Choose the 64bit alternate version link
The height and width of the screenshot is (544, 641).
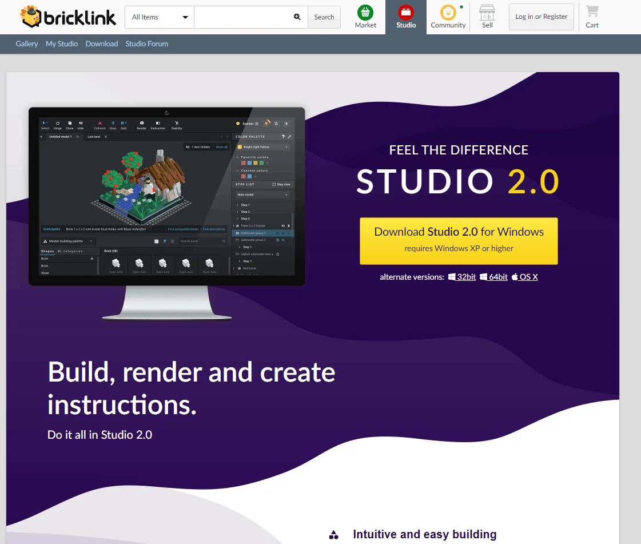click(x=494, y=277)
